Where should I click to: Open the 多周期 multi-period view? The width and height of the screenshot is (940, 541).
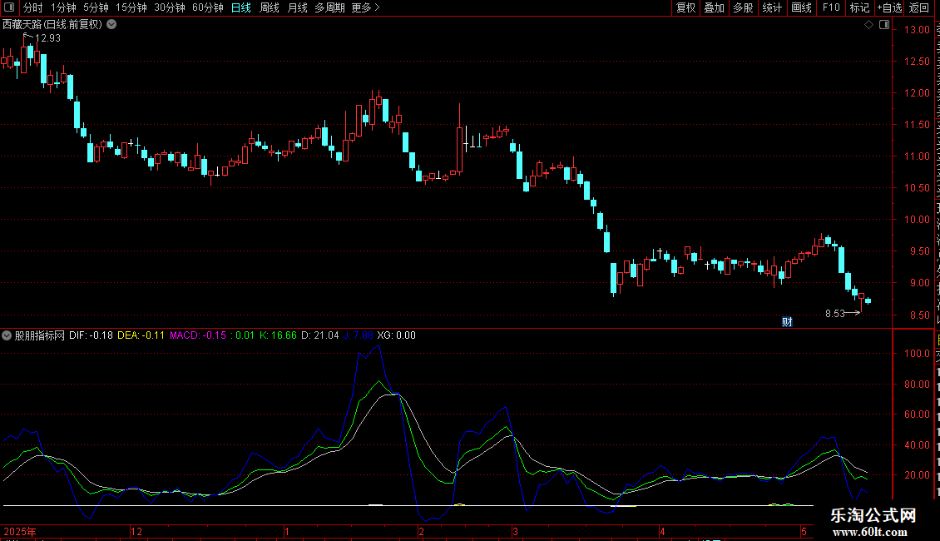[329, 7]
